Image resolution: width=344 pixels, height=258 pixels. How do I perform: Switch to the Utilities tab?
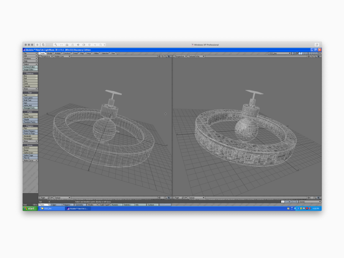click(x=96, y=53)
